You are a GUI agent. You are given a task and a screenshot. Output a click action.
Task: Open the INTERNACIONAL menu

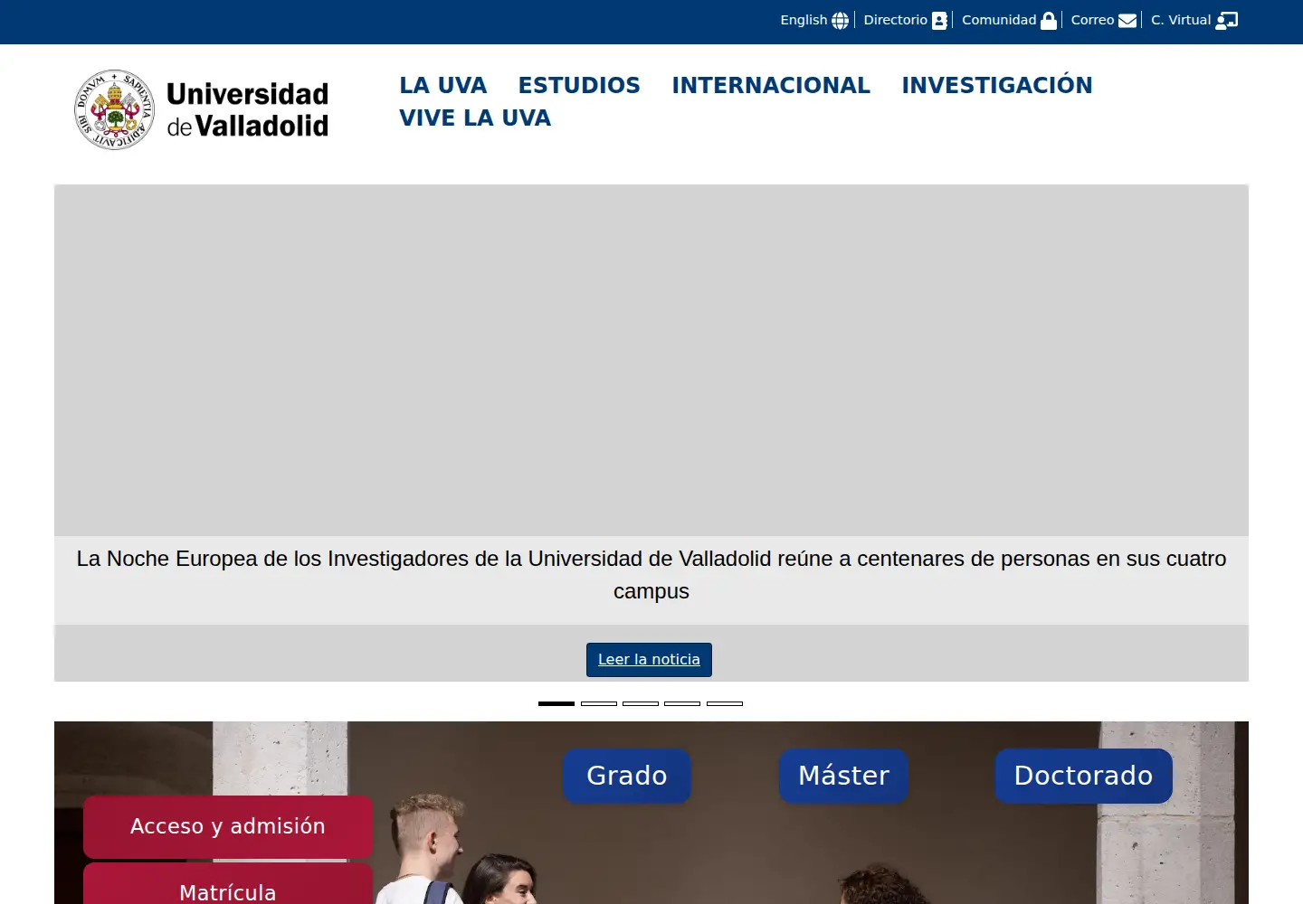click(771, 85)
